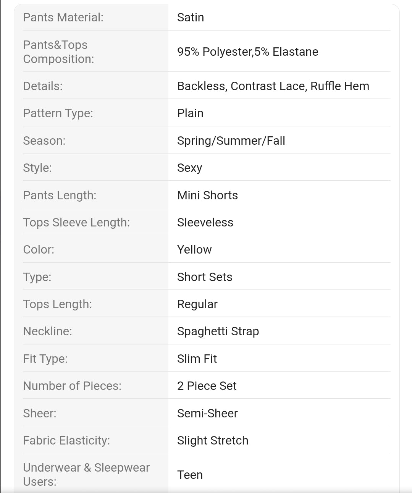Click the Backless, Contrast Lace, Ruffle Hem details
The image size is (412, 493).
273,86
